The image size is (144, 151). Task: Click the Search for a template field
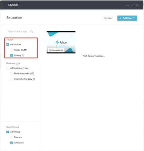[21, 31]
